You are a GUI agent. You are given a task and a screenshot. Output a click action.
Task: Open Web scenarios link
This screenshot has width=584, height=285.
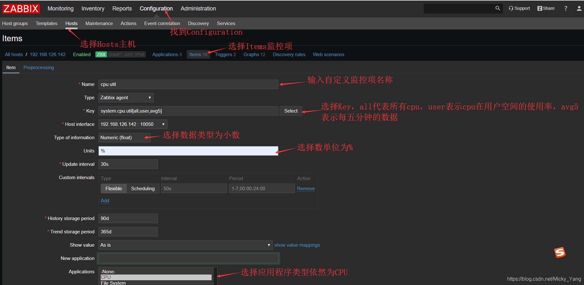tap(329, 55)
